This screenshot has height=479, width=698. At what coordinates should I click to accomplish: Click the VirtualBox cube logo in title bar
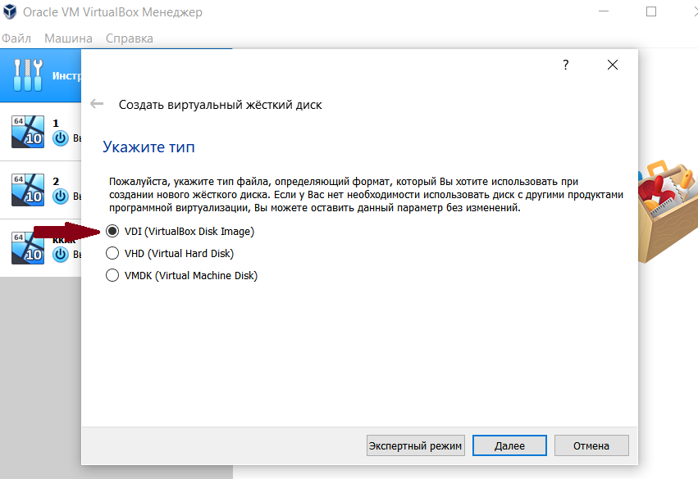(x=12, y=12)
